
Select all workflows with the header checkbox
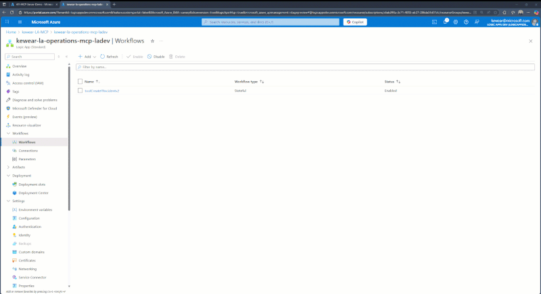(x=80, y=82)
